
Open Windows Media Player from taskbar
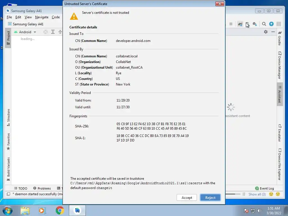pyautogui.click(x=42, y=210)
